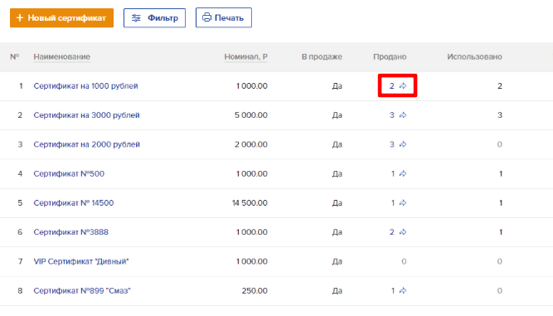Open VIP Сертификат "Дивный" link

pyautogui.click(x=81, y=261)
